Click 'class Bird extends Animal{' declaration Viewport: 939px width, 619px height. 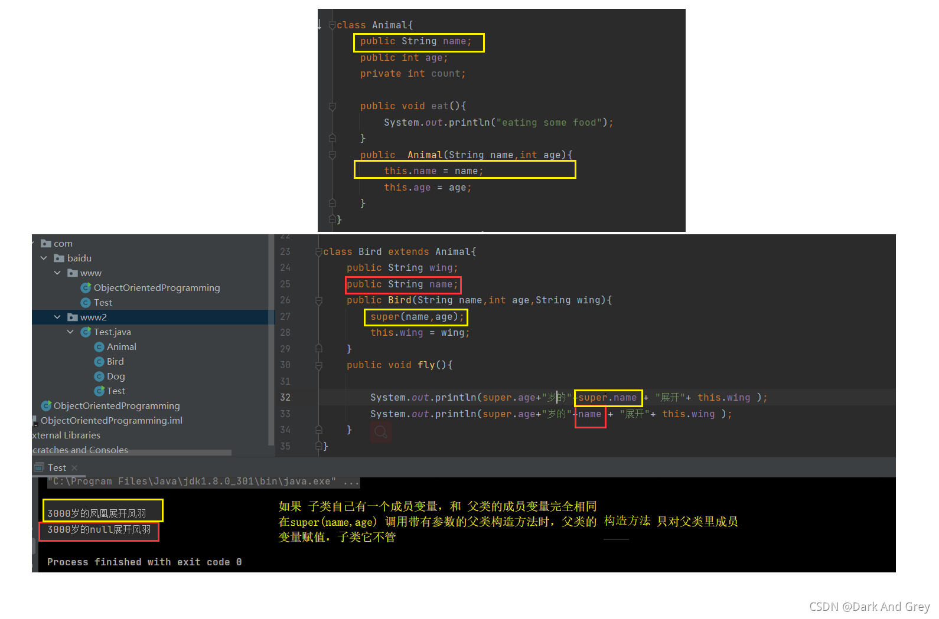(x=400, y=252)
